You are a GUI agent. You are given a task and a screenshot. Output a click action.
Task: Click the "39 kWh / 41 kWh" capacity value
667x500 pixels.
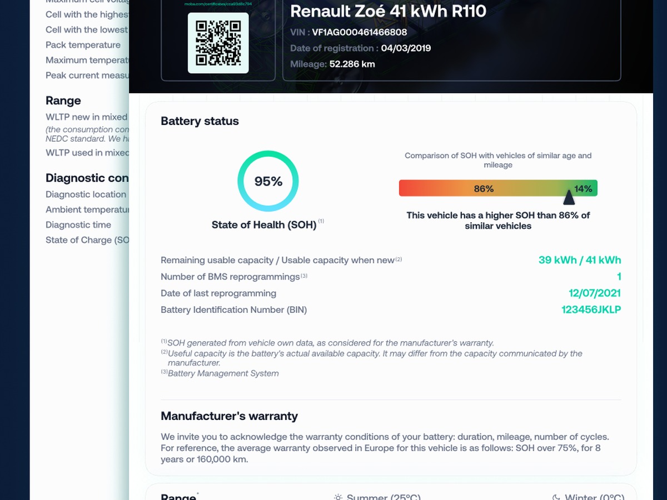580,260
